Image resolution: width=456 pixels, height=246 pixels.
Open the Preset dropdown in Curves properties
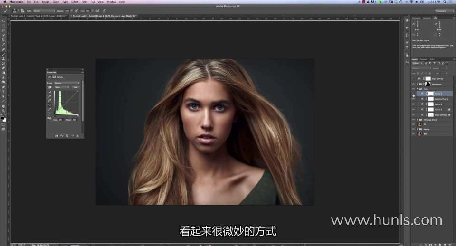[x=67, y=83]
